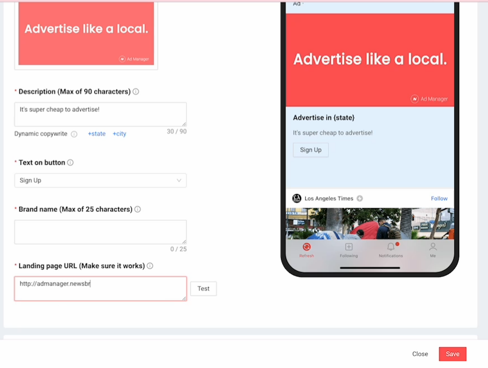The width and height of the screenshot is (488, 368).
Task: Click the Close button
Action: [x=420, y=354]
